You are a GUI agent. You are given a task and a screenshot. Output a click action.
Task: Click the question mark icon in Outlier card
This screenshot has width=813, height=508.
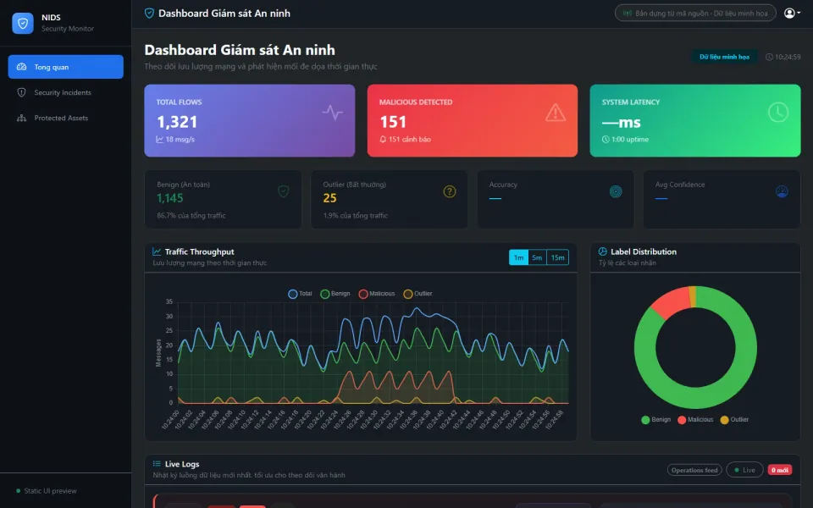(450, 191)
